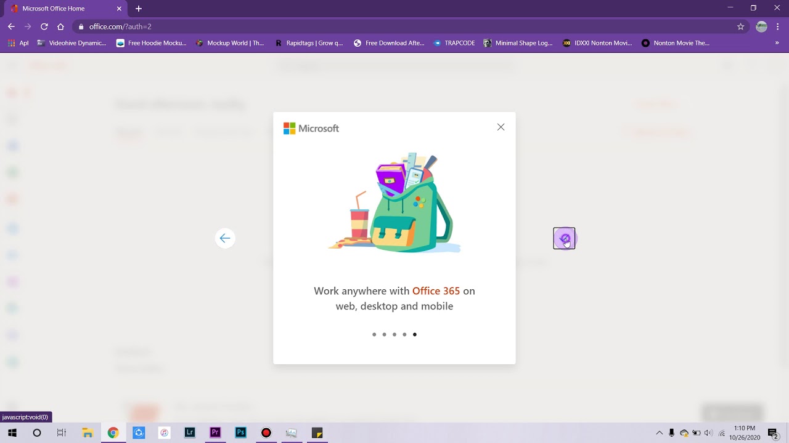Reload the Office page
This screenshot has height=443, width=789.
[x=44, y=26]
